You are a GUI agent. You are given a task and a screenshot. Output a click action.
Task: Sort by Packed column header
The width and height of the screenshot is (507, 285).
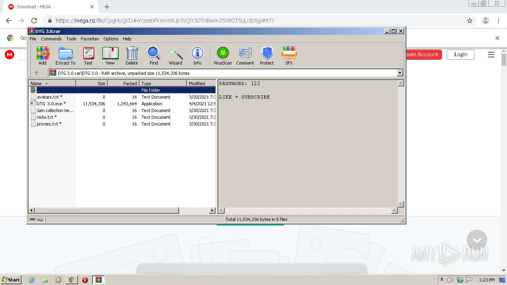click(123, 84)
